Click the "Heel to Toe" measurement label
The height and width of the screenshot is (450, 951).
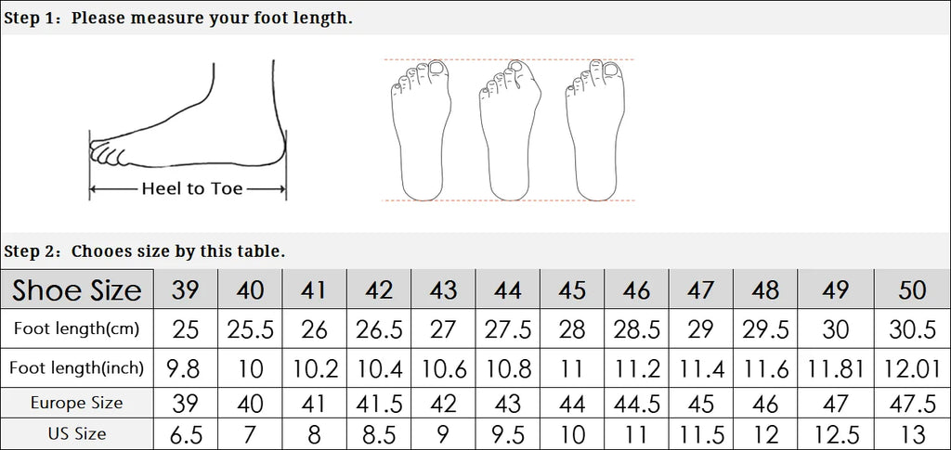(x=191, y=189)
